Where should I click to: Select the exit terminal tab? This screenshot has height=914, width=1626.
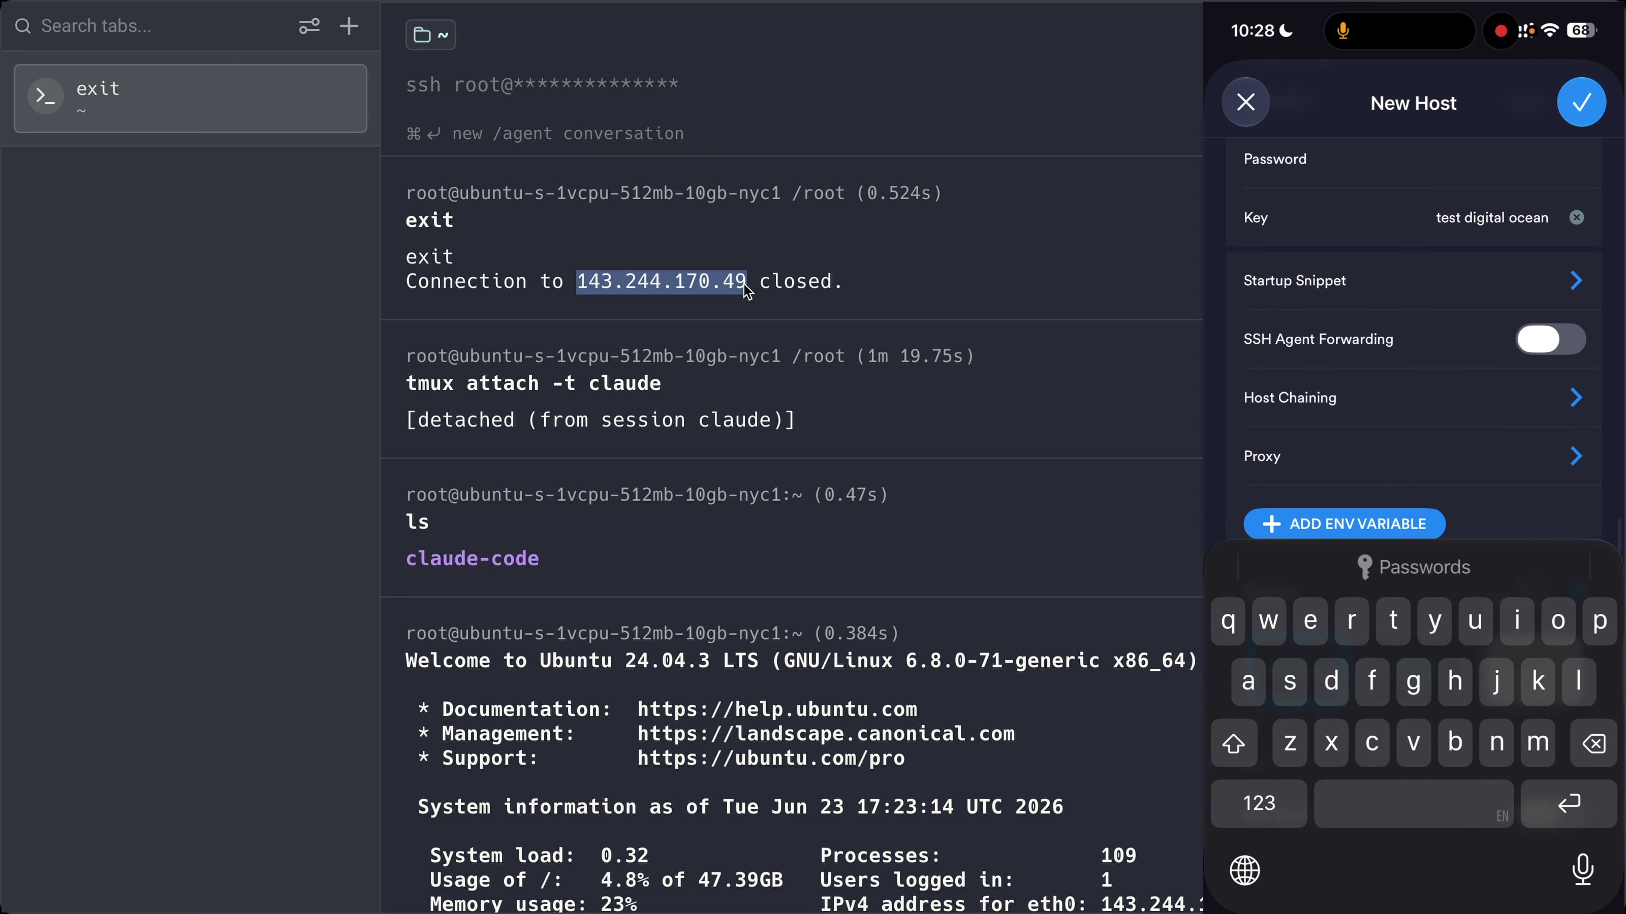click(x=190, y=99)
